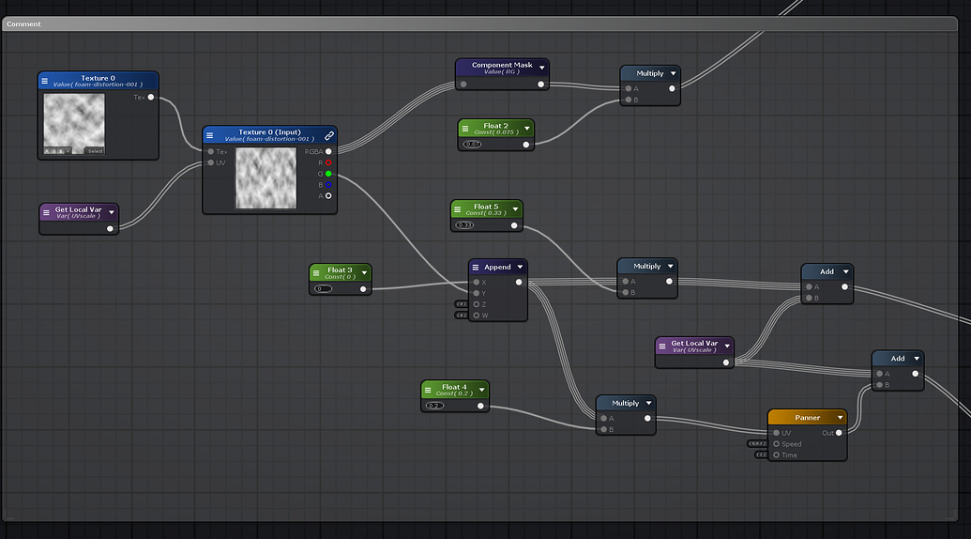Click the R channel button under Texture 0 preview
The height and width of the screenshot is (539, 971).
49,150
